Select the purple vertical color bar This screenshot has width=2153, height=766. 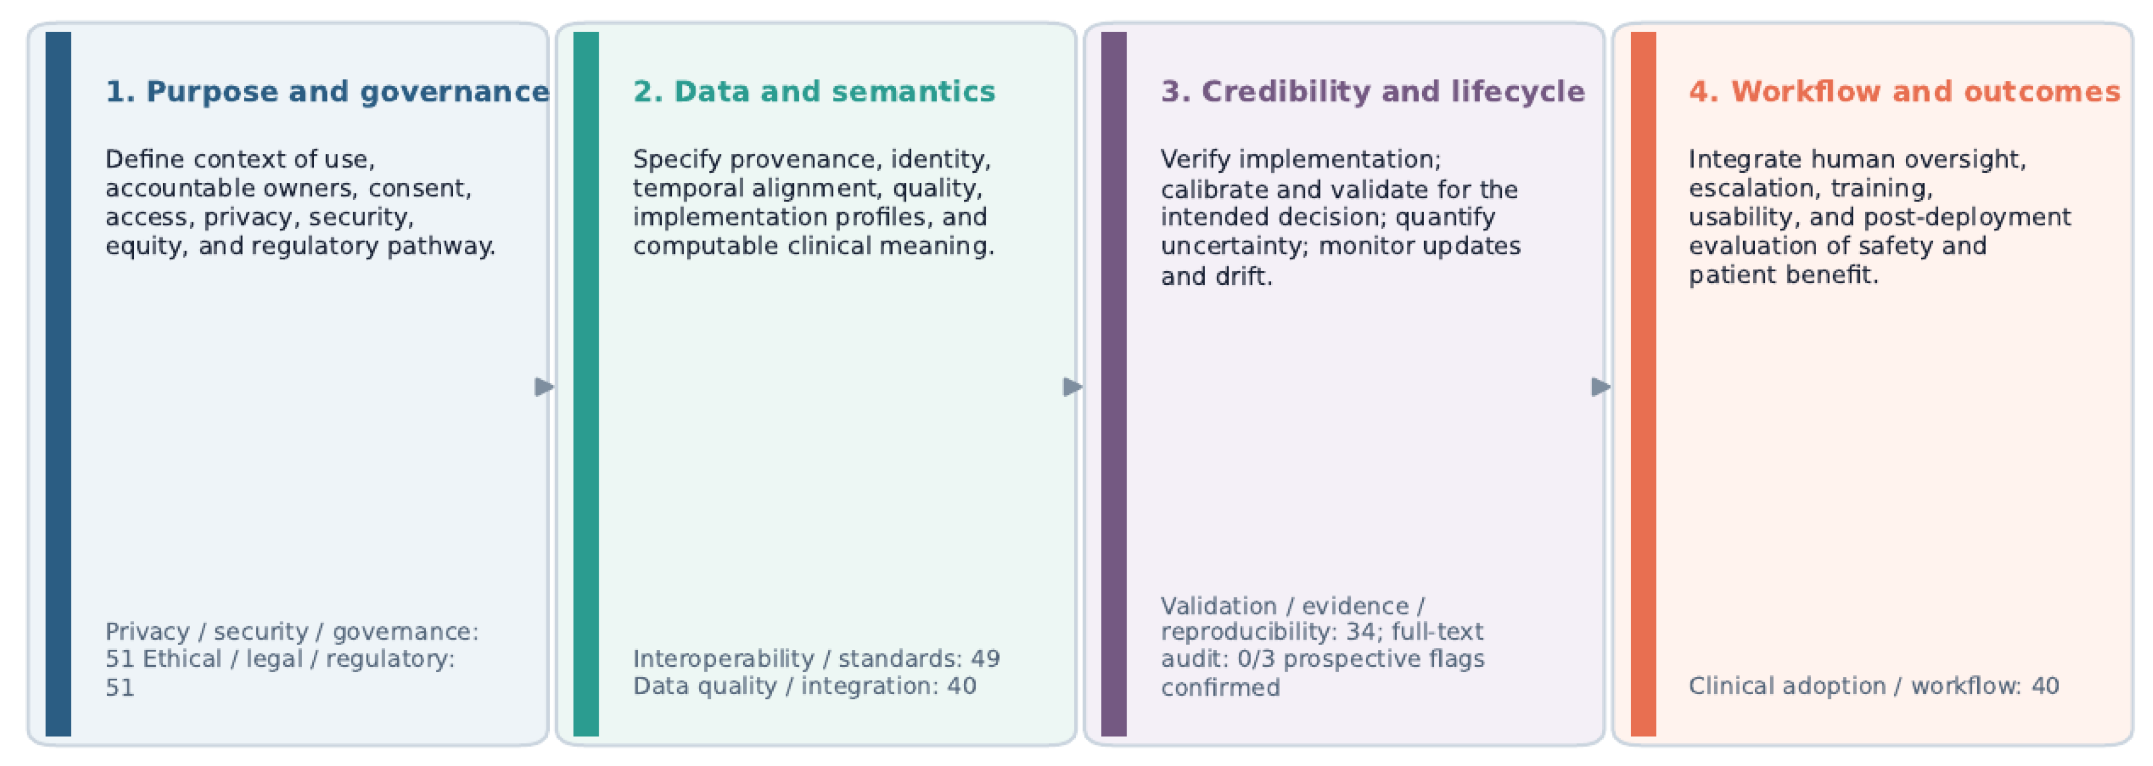[x=1114, y=383]
